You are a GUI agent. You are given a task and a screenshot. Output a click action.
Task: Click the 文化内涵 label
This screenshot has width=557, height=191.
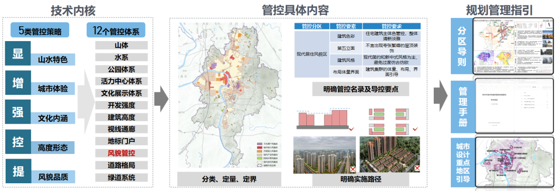(x=53, y=118)
